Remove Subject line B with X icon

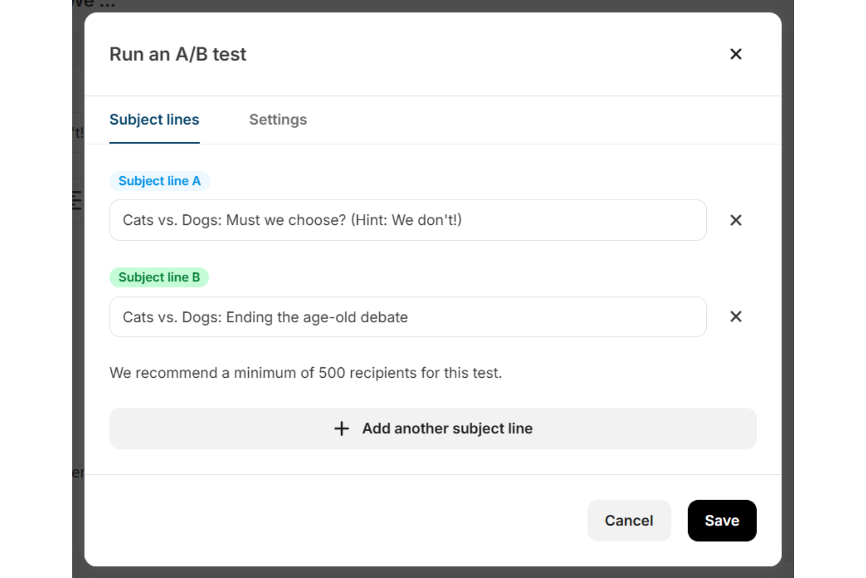pos(736,317)
